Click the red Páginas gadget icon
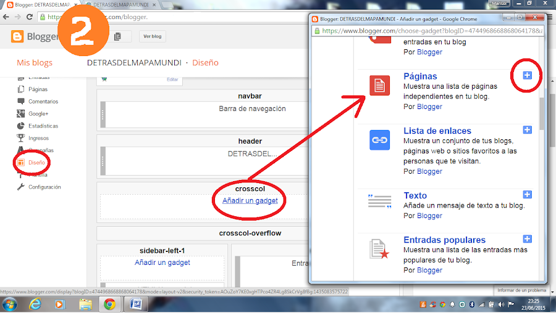 click(x=379, y=85)
